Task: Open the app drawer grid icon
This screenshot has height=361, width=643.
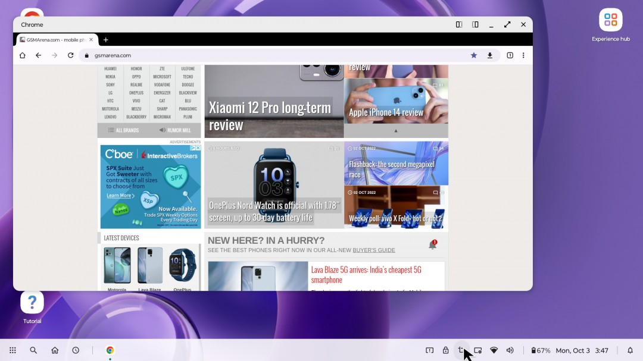Action: pyautogui.click(x=13, y=350)
